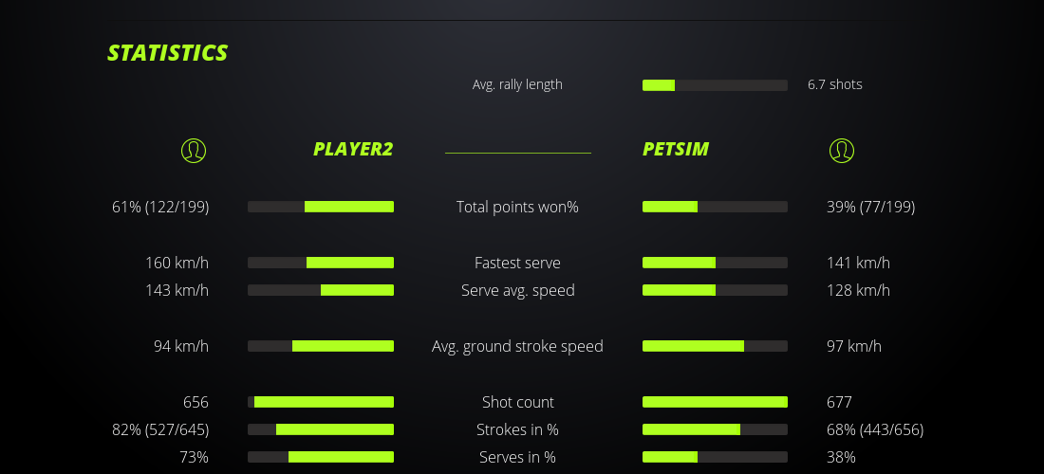
Task: Click the 6.7 shots value
Action: [835, 84]
